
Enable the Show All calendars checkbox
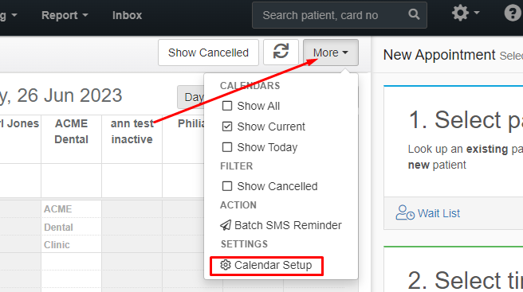(x=227, y=106)
